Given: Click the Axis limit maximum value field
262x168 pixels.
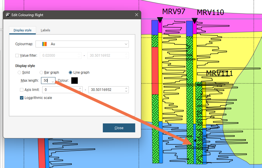Looking at the screenshot, I should (x=106, y=90).
